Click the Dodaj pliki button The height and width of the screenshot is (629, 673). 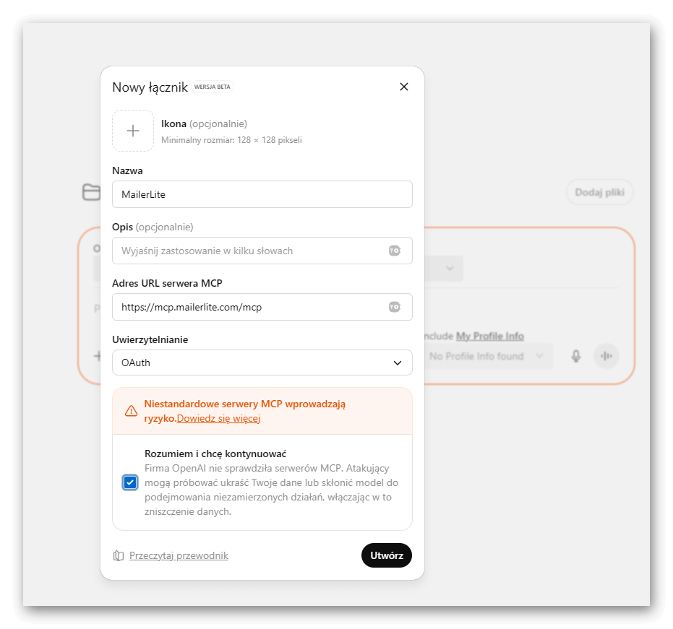(x=599, y=192)
